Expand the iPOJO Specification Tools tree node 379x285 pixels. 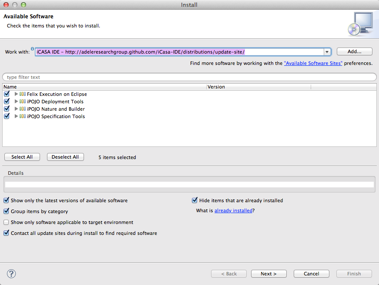point(17,116)
